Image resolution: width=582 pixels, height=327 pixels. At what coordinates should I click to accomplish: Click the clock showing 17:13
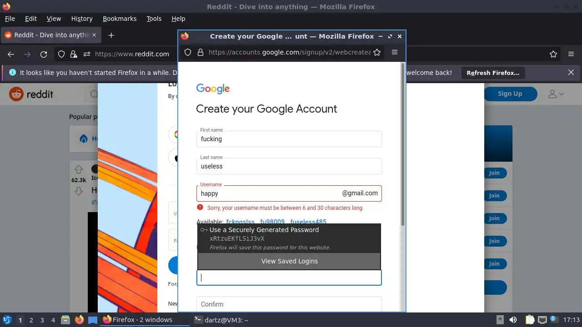572,320
